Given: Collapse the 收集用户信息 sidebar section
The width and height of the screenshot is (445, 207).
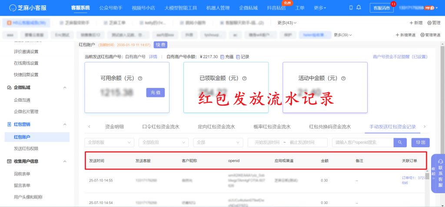Looking at the screenshot, I should point(65,162).
